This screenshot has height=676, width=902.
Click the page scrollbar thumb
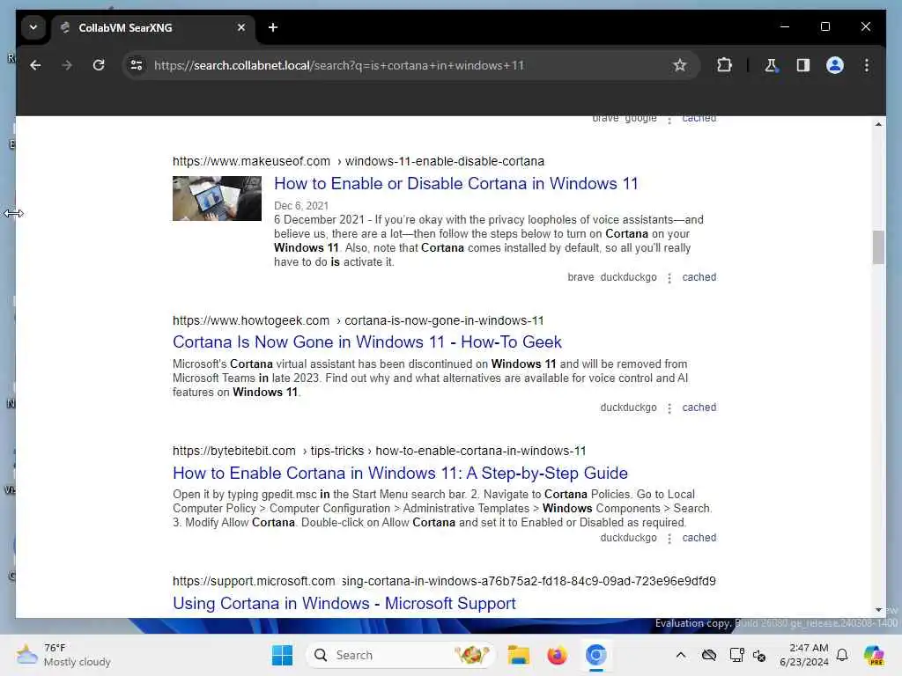pyautogui.click(x=878, y=247)
